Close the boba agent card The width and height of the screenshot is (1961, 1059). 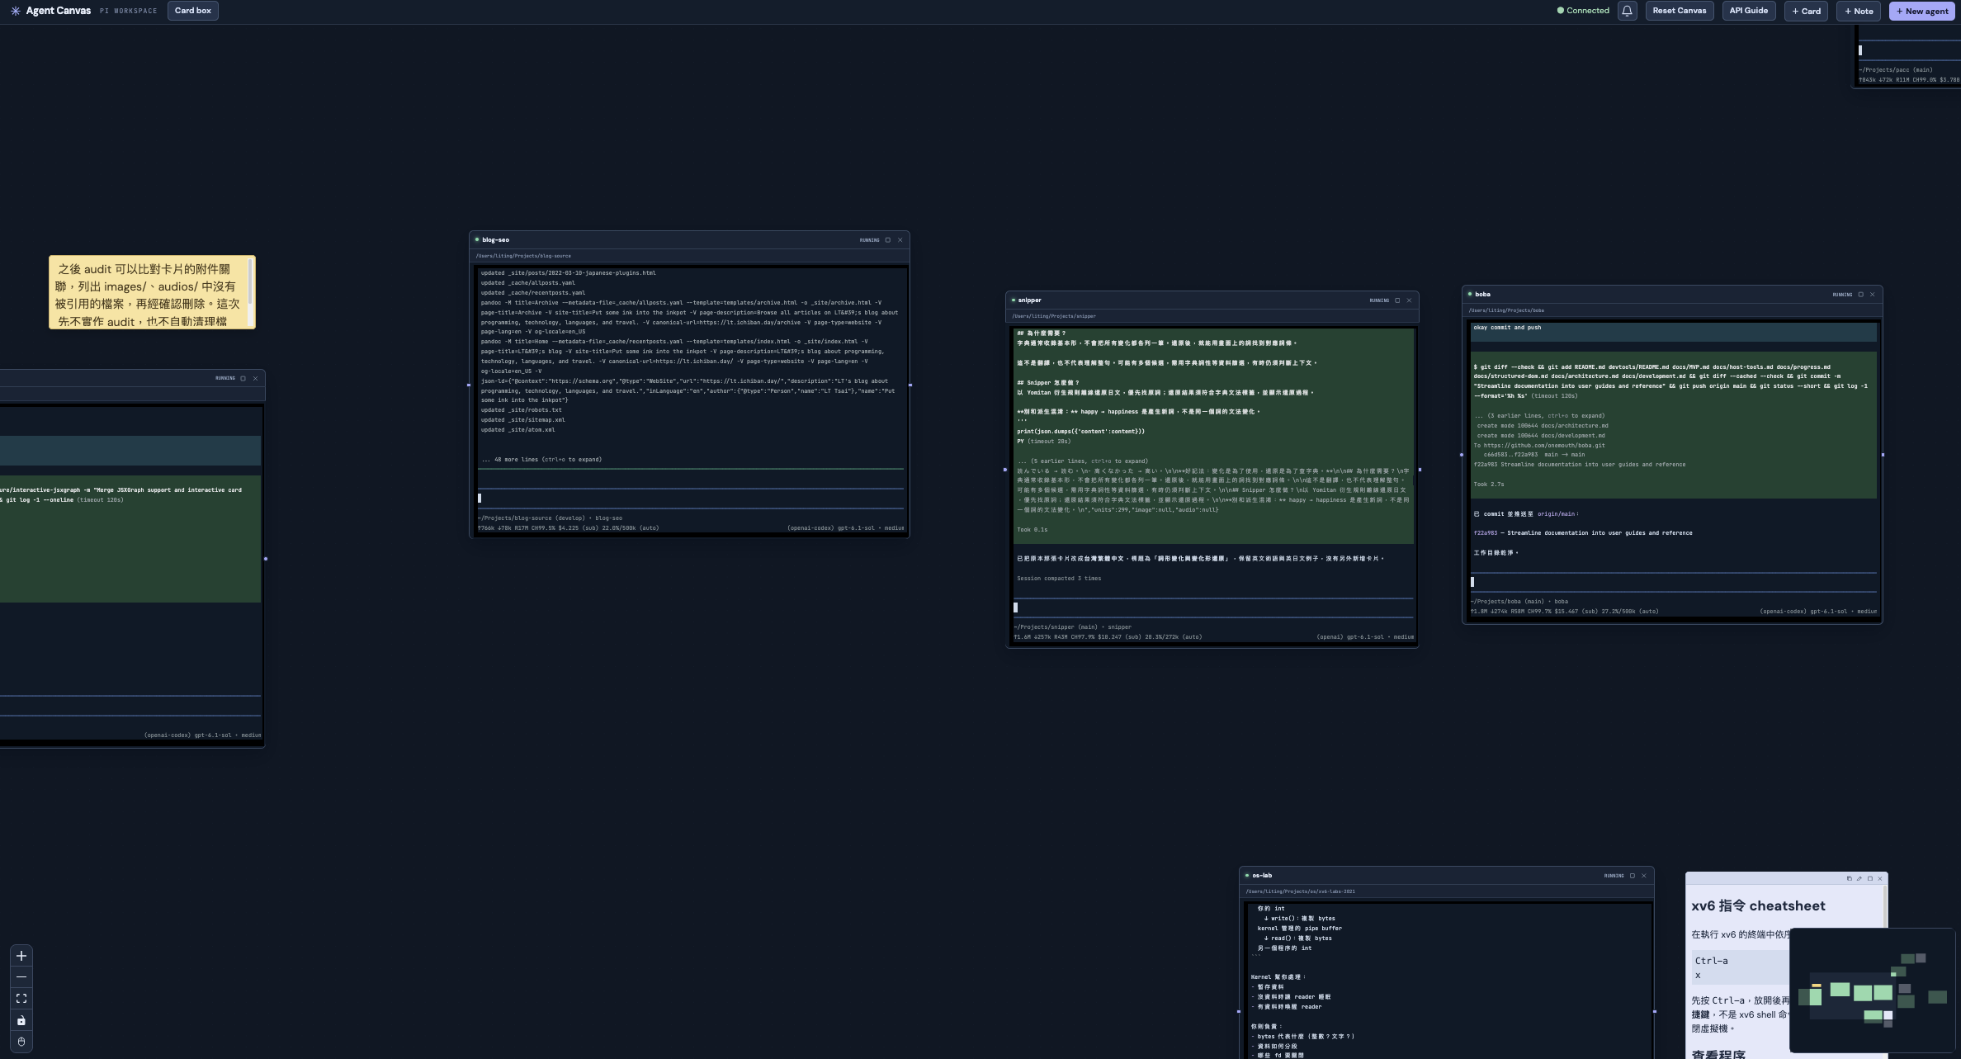coord(1872,295)
